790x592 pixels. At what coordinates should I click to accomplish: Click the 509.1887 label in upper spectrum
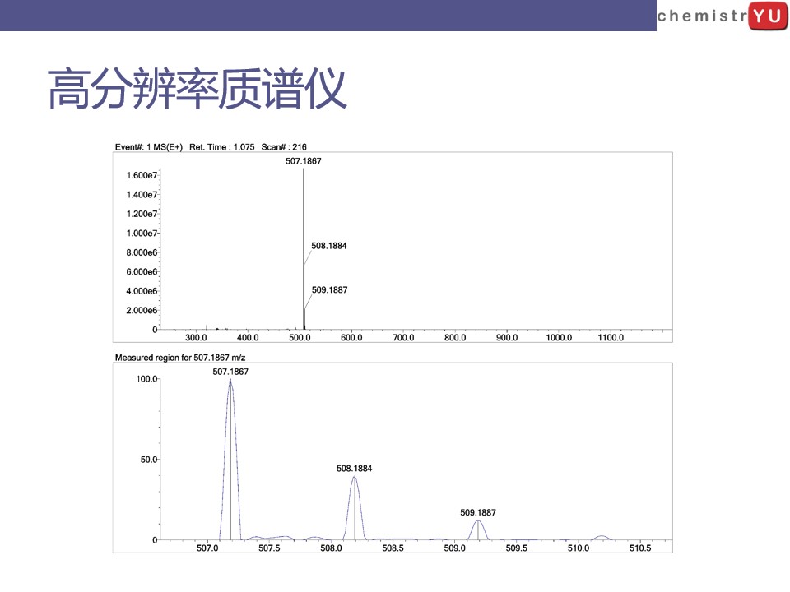329,290
